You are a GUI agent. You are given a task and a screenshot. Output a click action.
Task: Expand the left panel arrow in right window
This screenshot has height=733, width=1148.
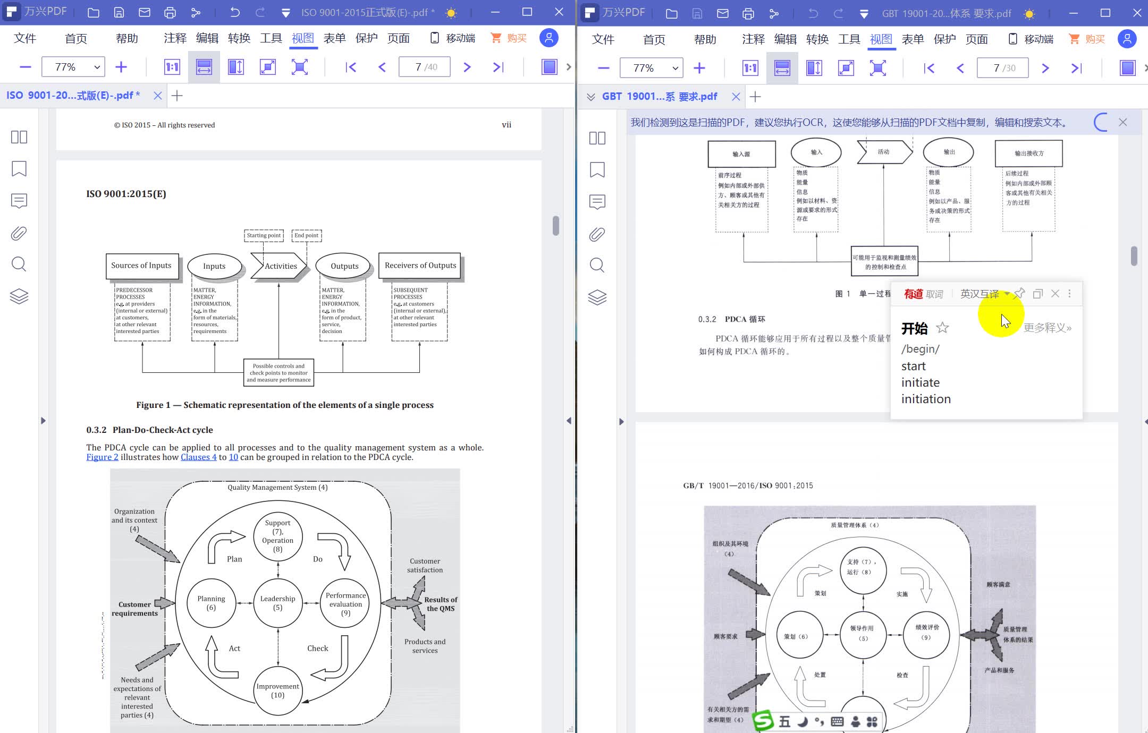tap(621, 422)
